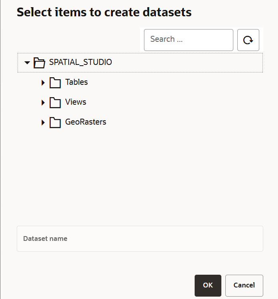This screenshot has height=299, width=278.
Task: Click the SPATIAL_STUDIO open folder icon
Action: point(39,63)
